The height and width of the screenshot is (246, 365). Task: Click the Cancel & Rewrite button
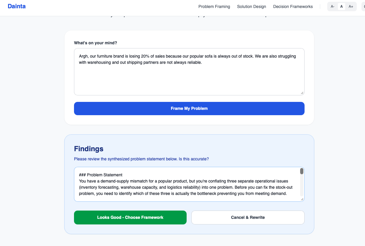(248, 217)
